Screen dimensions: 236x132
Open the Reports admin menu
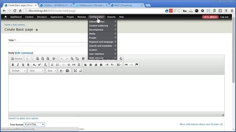click(x=111, y=17)
